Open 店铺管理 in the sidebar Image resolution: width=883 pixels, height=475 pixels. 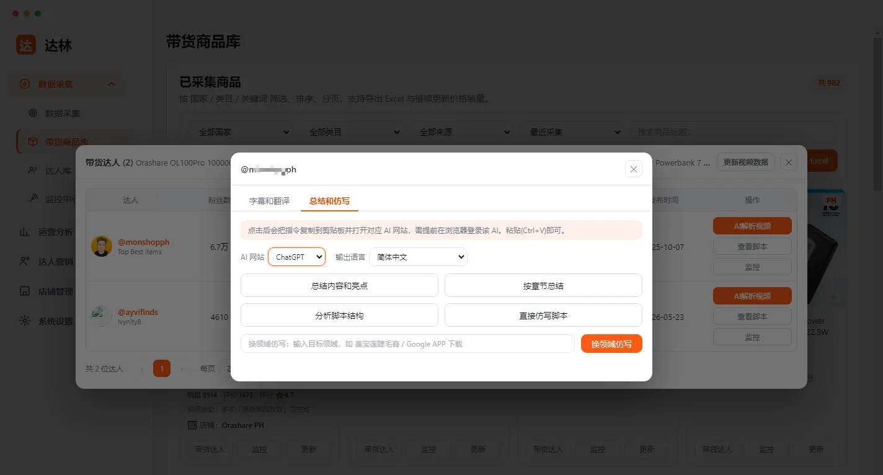click(x=56, y=291)
